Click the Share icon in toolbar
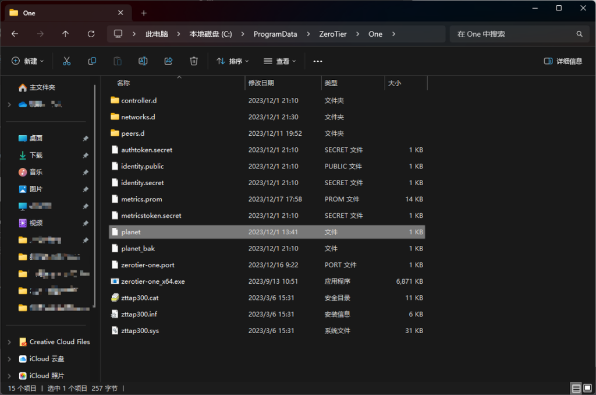 168,61
